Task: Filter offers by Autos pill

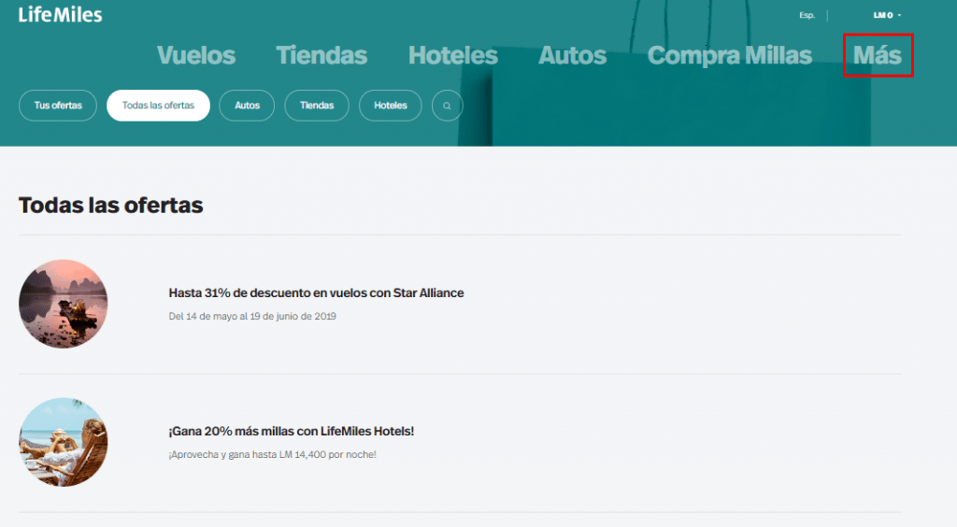Action: [247, 106]
